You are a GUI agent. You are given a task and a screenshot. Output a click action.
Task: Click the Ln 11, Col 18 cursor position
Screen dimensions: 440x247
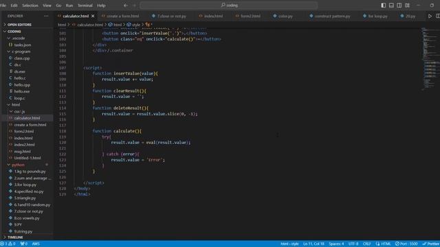click(x=313, y=244)
